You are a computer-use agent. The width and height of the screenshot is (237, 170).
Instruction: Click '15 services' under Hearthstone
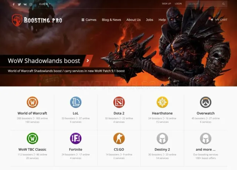[x=162, y=122]
